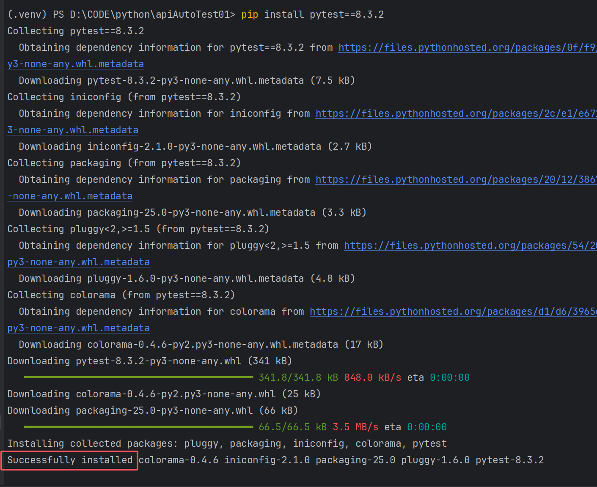This screenshot has width=597, height=487.
Task: Click the '341.8/341.8 kB' progress value
Action: 298,377
